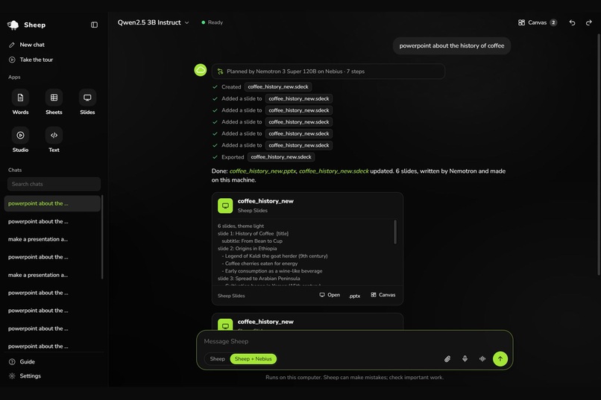Click the file chip in the Created step

tap(278, 87)
